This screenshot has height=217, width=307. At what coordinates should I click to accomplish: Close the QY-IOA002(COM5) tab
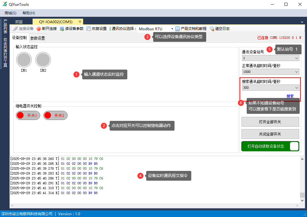click(x=80, y=22)
